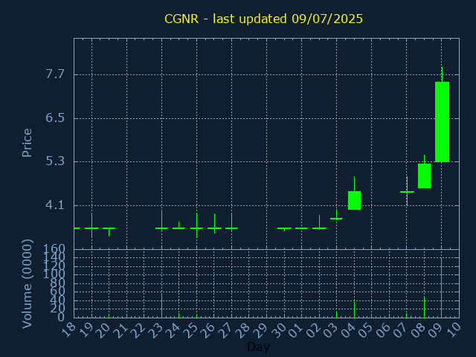Click day label 08 on x-axis

(x=419, y=330)
